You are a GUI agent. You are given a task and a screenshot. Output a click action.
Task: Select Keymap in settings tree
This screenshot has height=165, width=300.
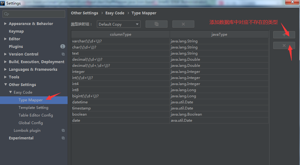[x=16, y=31]
